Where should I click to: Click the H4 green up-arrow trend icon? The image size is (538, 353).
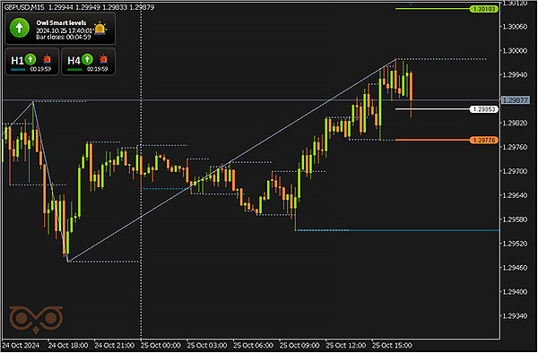[x=87, y=59]
